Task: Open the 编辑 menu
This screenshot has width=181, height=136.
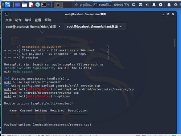Action: 28,20
